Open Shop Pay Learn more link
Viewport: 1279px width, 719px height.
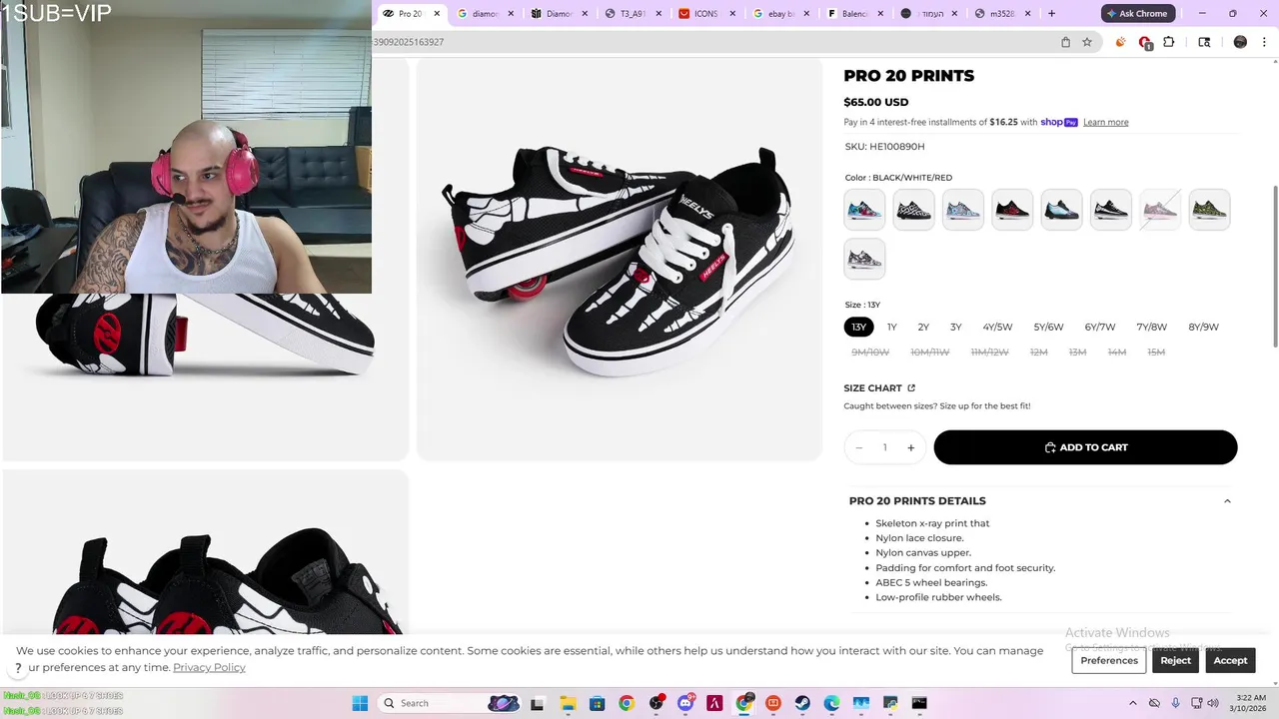point(1105,122)
